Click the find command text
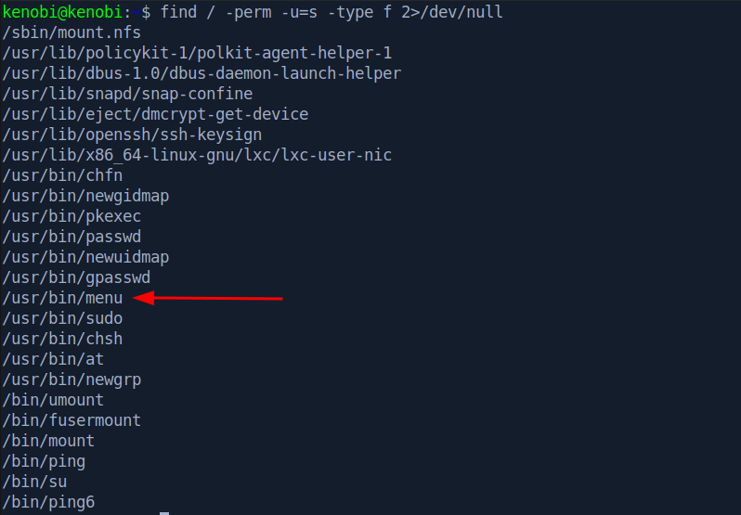The width and height of the screenshot is (741, 515). tap(331, 12)
